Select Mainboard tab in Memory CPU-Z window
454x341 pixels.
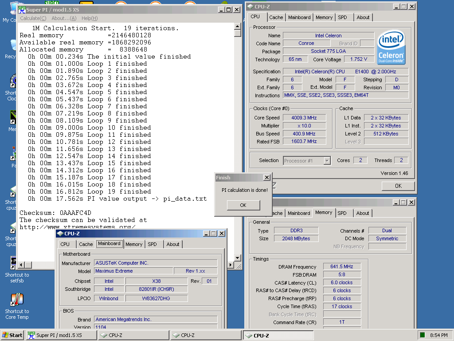(x=299, y=213)
